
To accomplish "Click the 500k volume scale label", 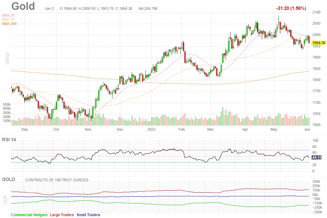I will pyautogui.click(x=7, y=105).
